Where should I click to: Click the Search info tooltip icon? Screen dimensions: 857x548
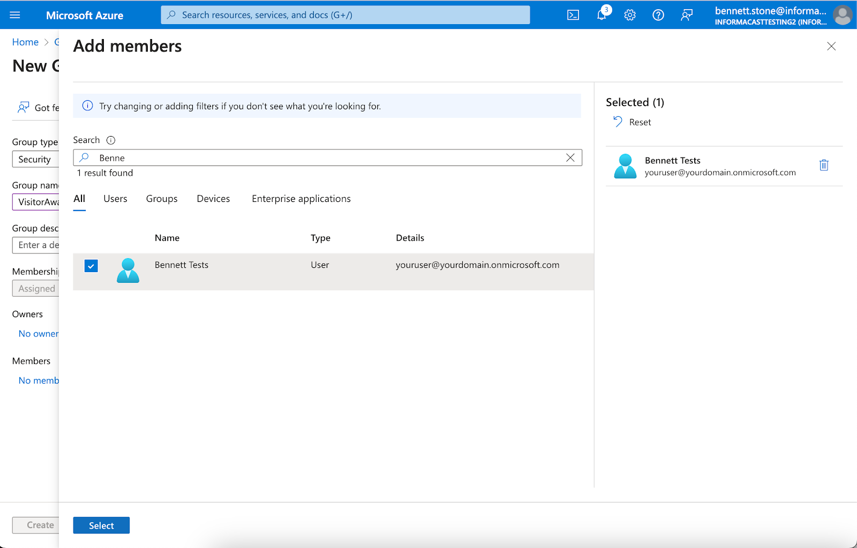[x=111, y=140]
